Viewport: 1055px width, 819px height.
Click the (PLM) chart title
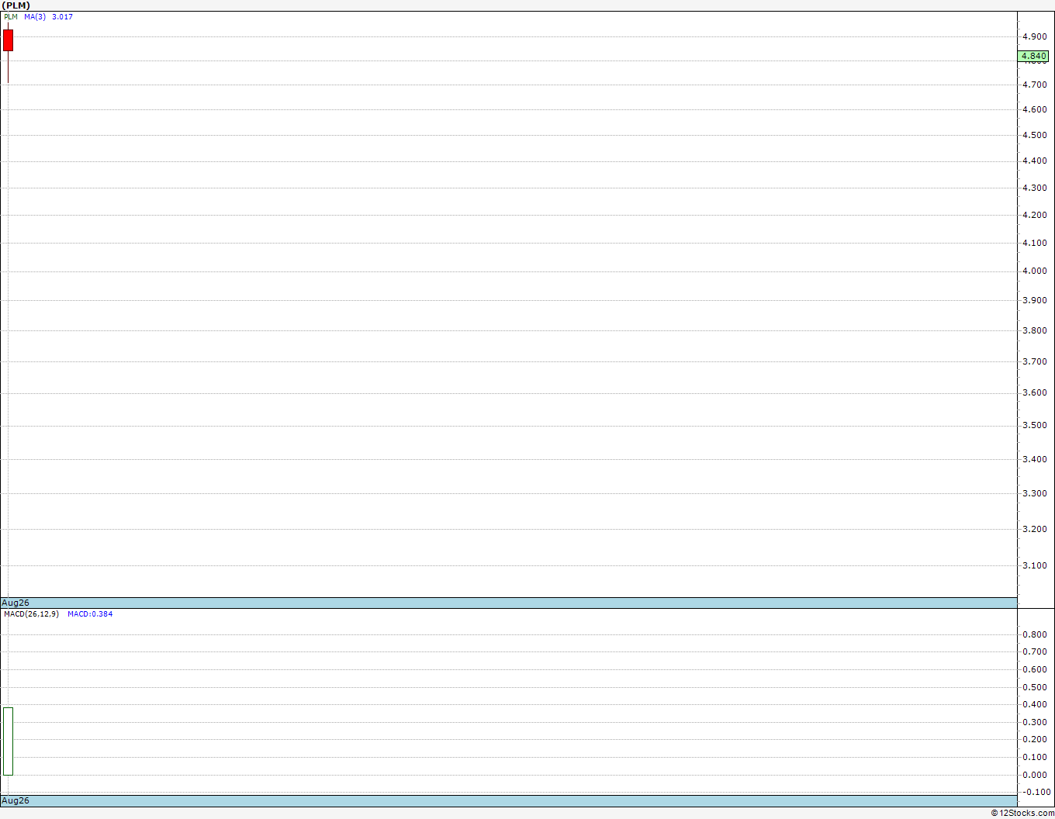pos(16,5)
